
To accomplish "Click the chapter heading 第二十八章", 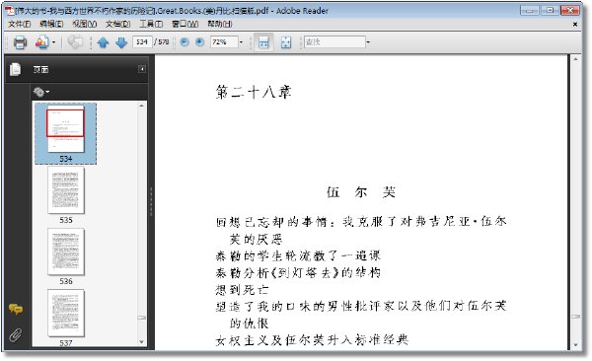I will pos(254,92).
